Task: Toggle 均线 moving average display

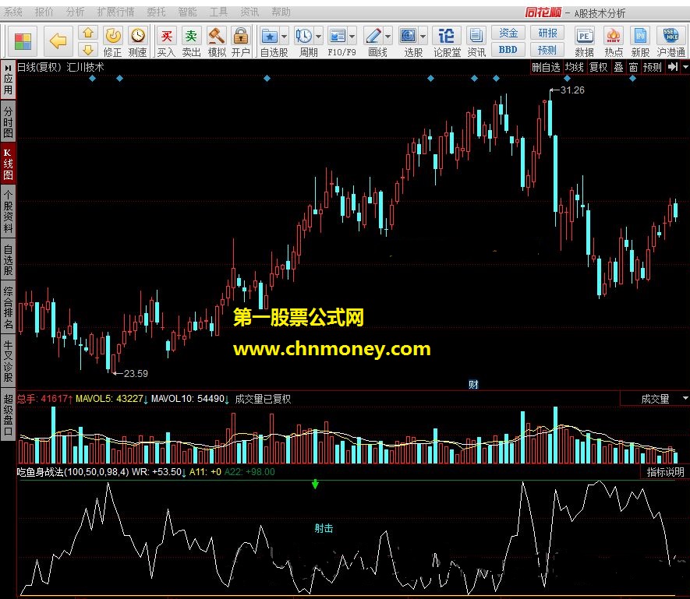Action: tap(575, 67)
